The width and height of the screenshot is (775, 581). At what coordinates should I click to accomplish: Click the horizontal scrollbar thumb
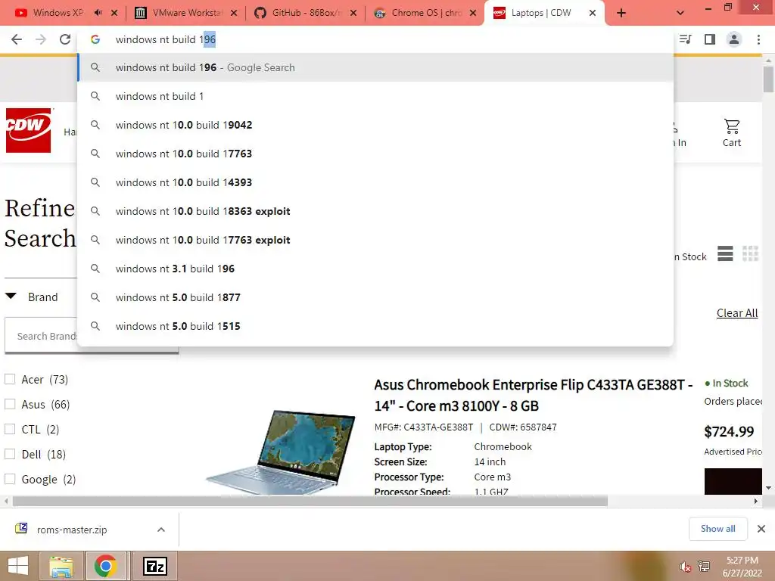click(310, 501)
